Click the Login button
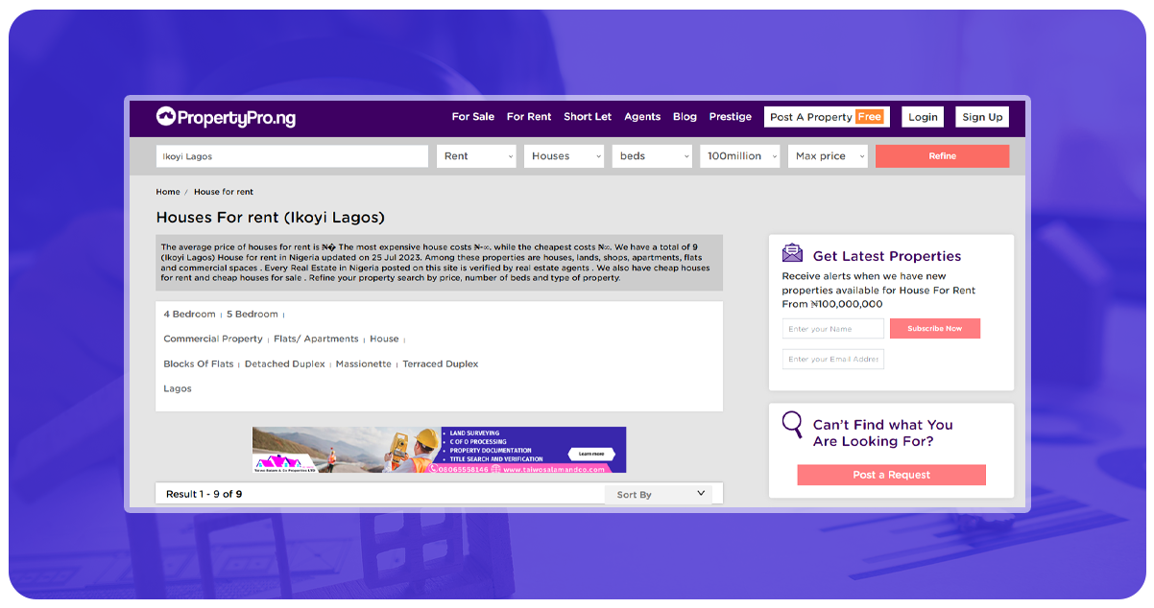Screen dimensions: 1154x608 (923, 117)
